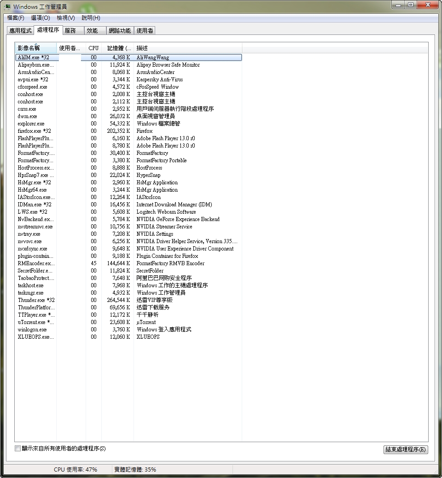This screenshot has height=478, width=442.
Task: Select the explorer.exe process
Action: pos(128,124)
